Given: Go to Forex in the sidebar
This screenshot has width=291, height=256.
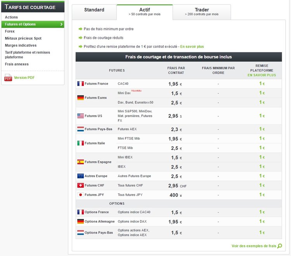Looking at the screenshot, I should 10,31.
